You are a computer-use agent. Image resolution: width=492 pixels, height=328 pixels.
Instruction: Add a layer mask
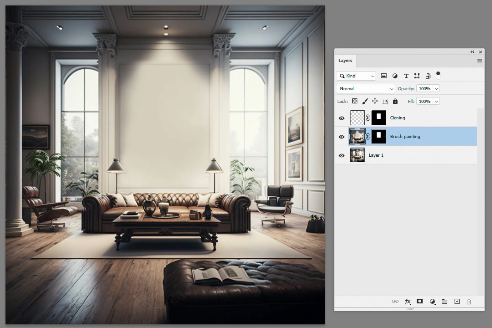419,301
